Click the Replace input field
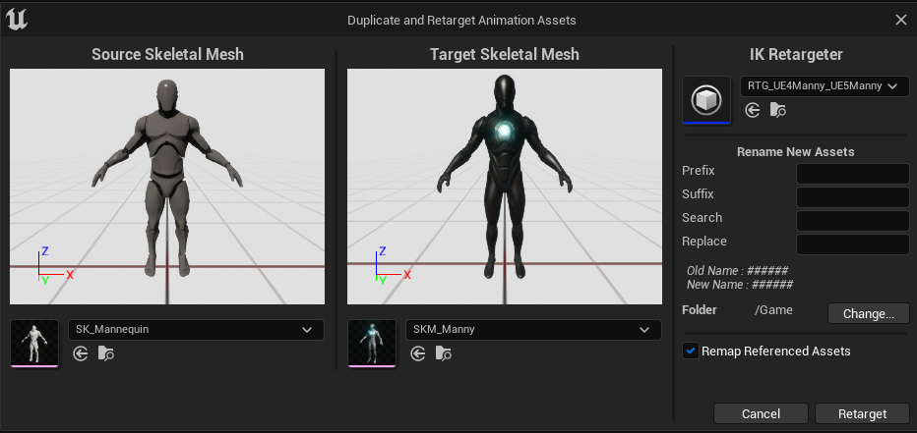The image size is (917, 433). [853, 244]
